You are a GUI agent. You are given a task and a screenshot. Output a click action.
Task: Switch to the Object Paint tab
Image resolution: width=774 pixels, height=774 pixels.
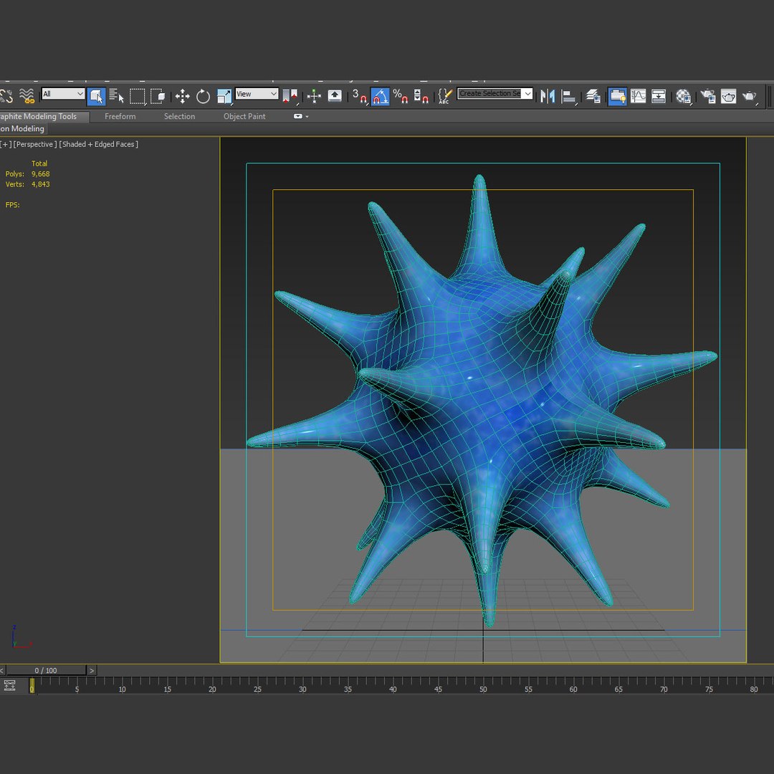coord(244,117)
